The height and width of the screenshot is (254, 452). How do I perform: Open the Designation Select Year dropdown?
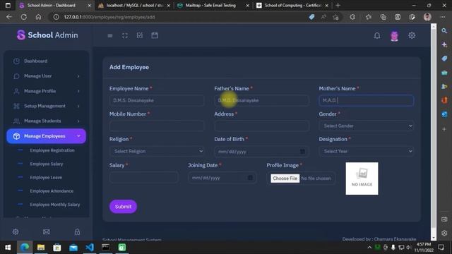pos(366,151)
